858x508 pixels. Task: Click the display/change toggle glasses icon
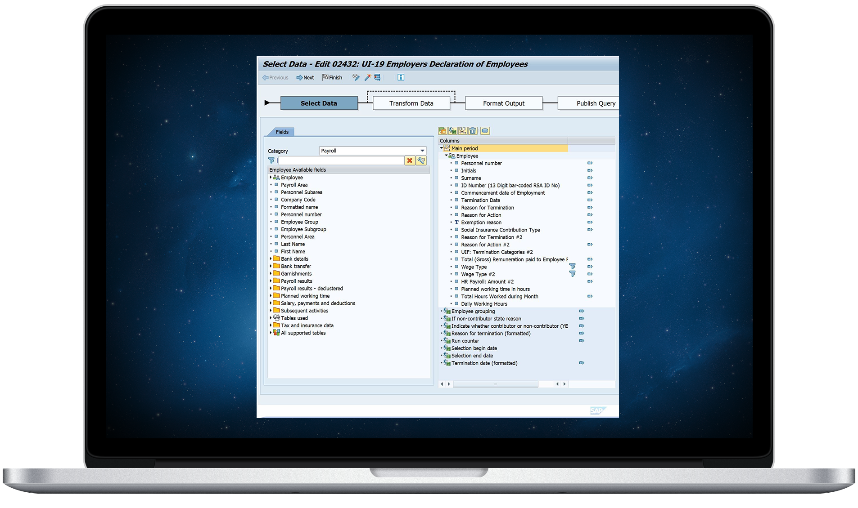356,77
